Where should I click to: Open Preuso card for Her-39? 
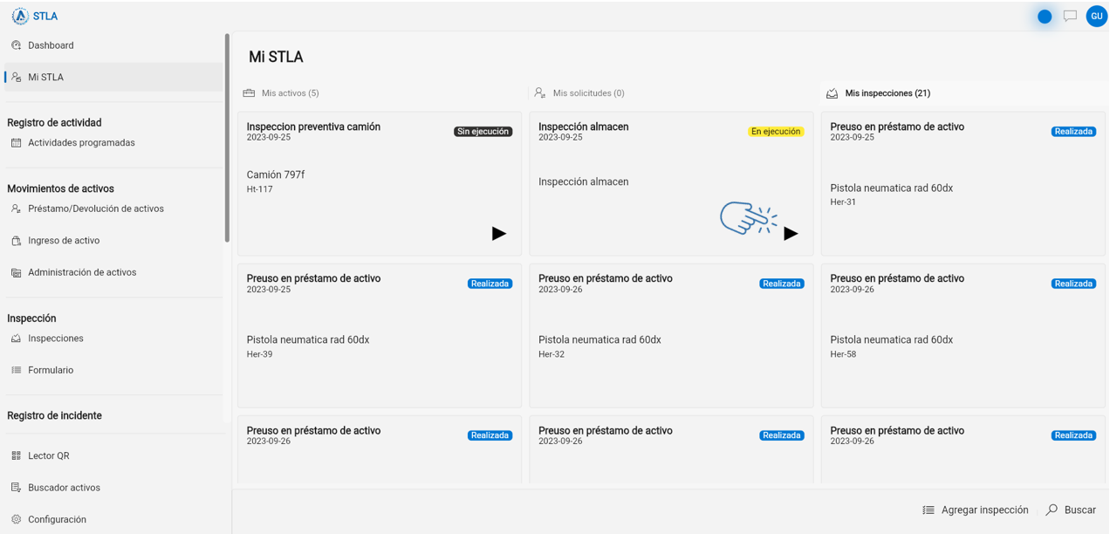(380, 335)
